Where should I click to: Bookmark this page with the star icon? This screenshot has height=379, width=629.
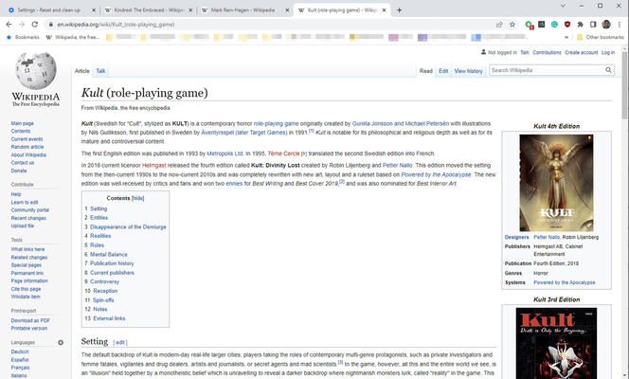512,25
